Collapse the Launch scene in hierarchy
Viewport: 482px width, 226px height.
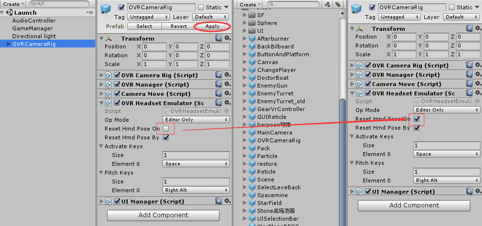(2, 13)
